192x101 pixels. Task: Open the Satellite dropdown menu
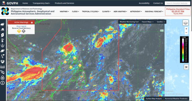160,22
